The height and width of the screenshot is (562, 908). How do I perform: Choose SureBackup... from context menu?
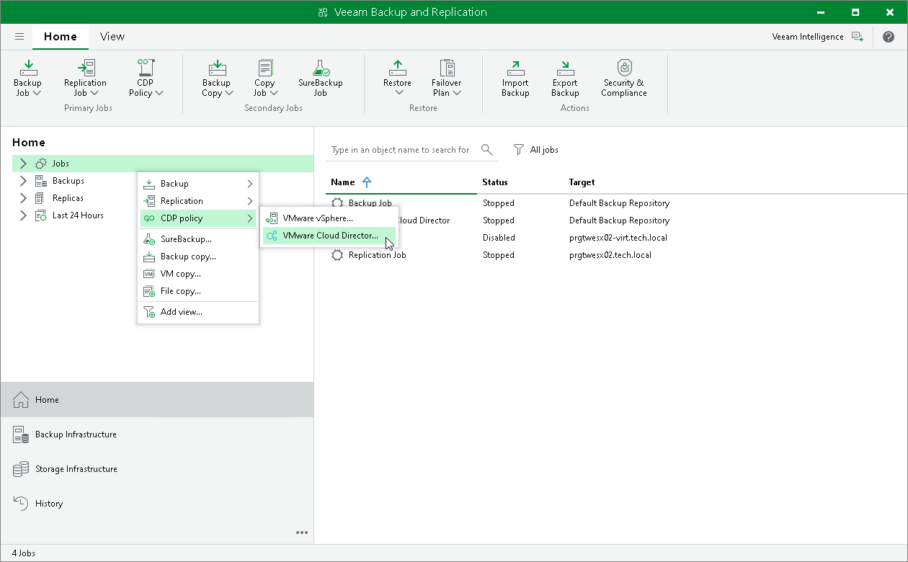tap(198, 239)
